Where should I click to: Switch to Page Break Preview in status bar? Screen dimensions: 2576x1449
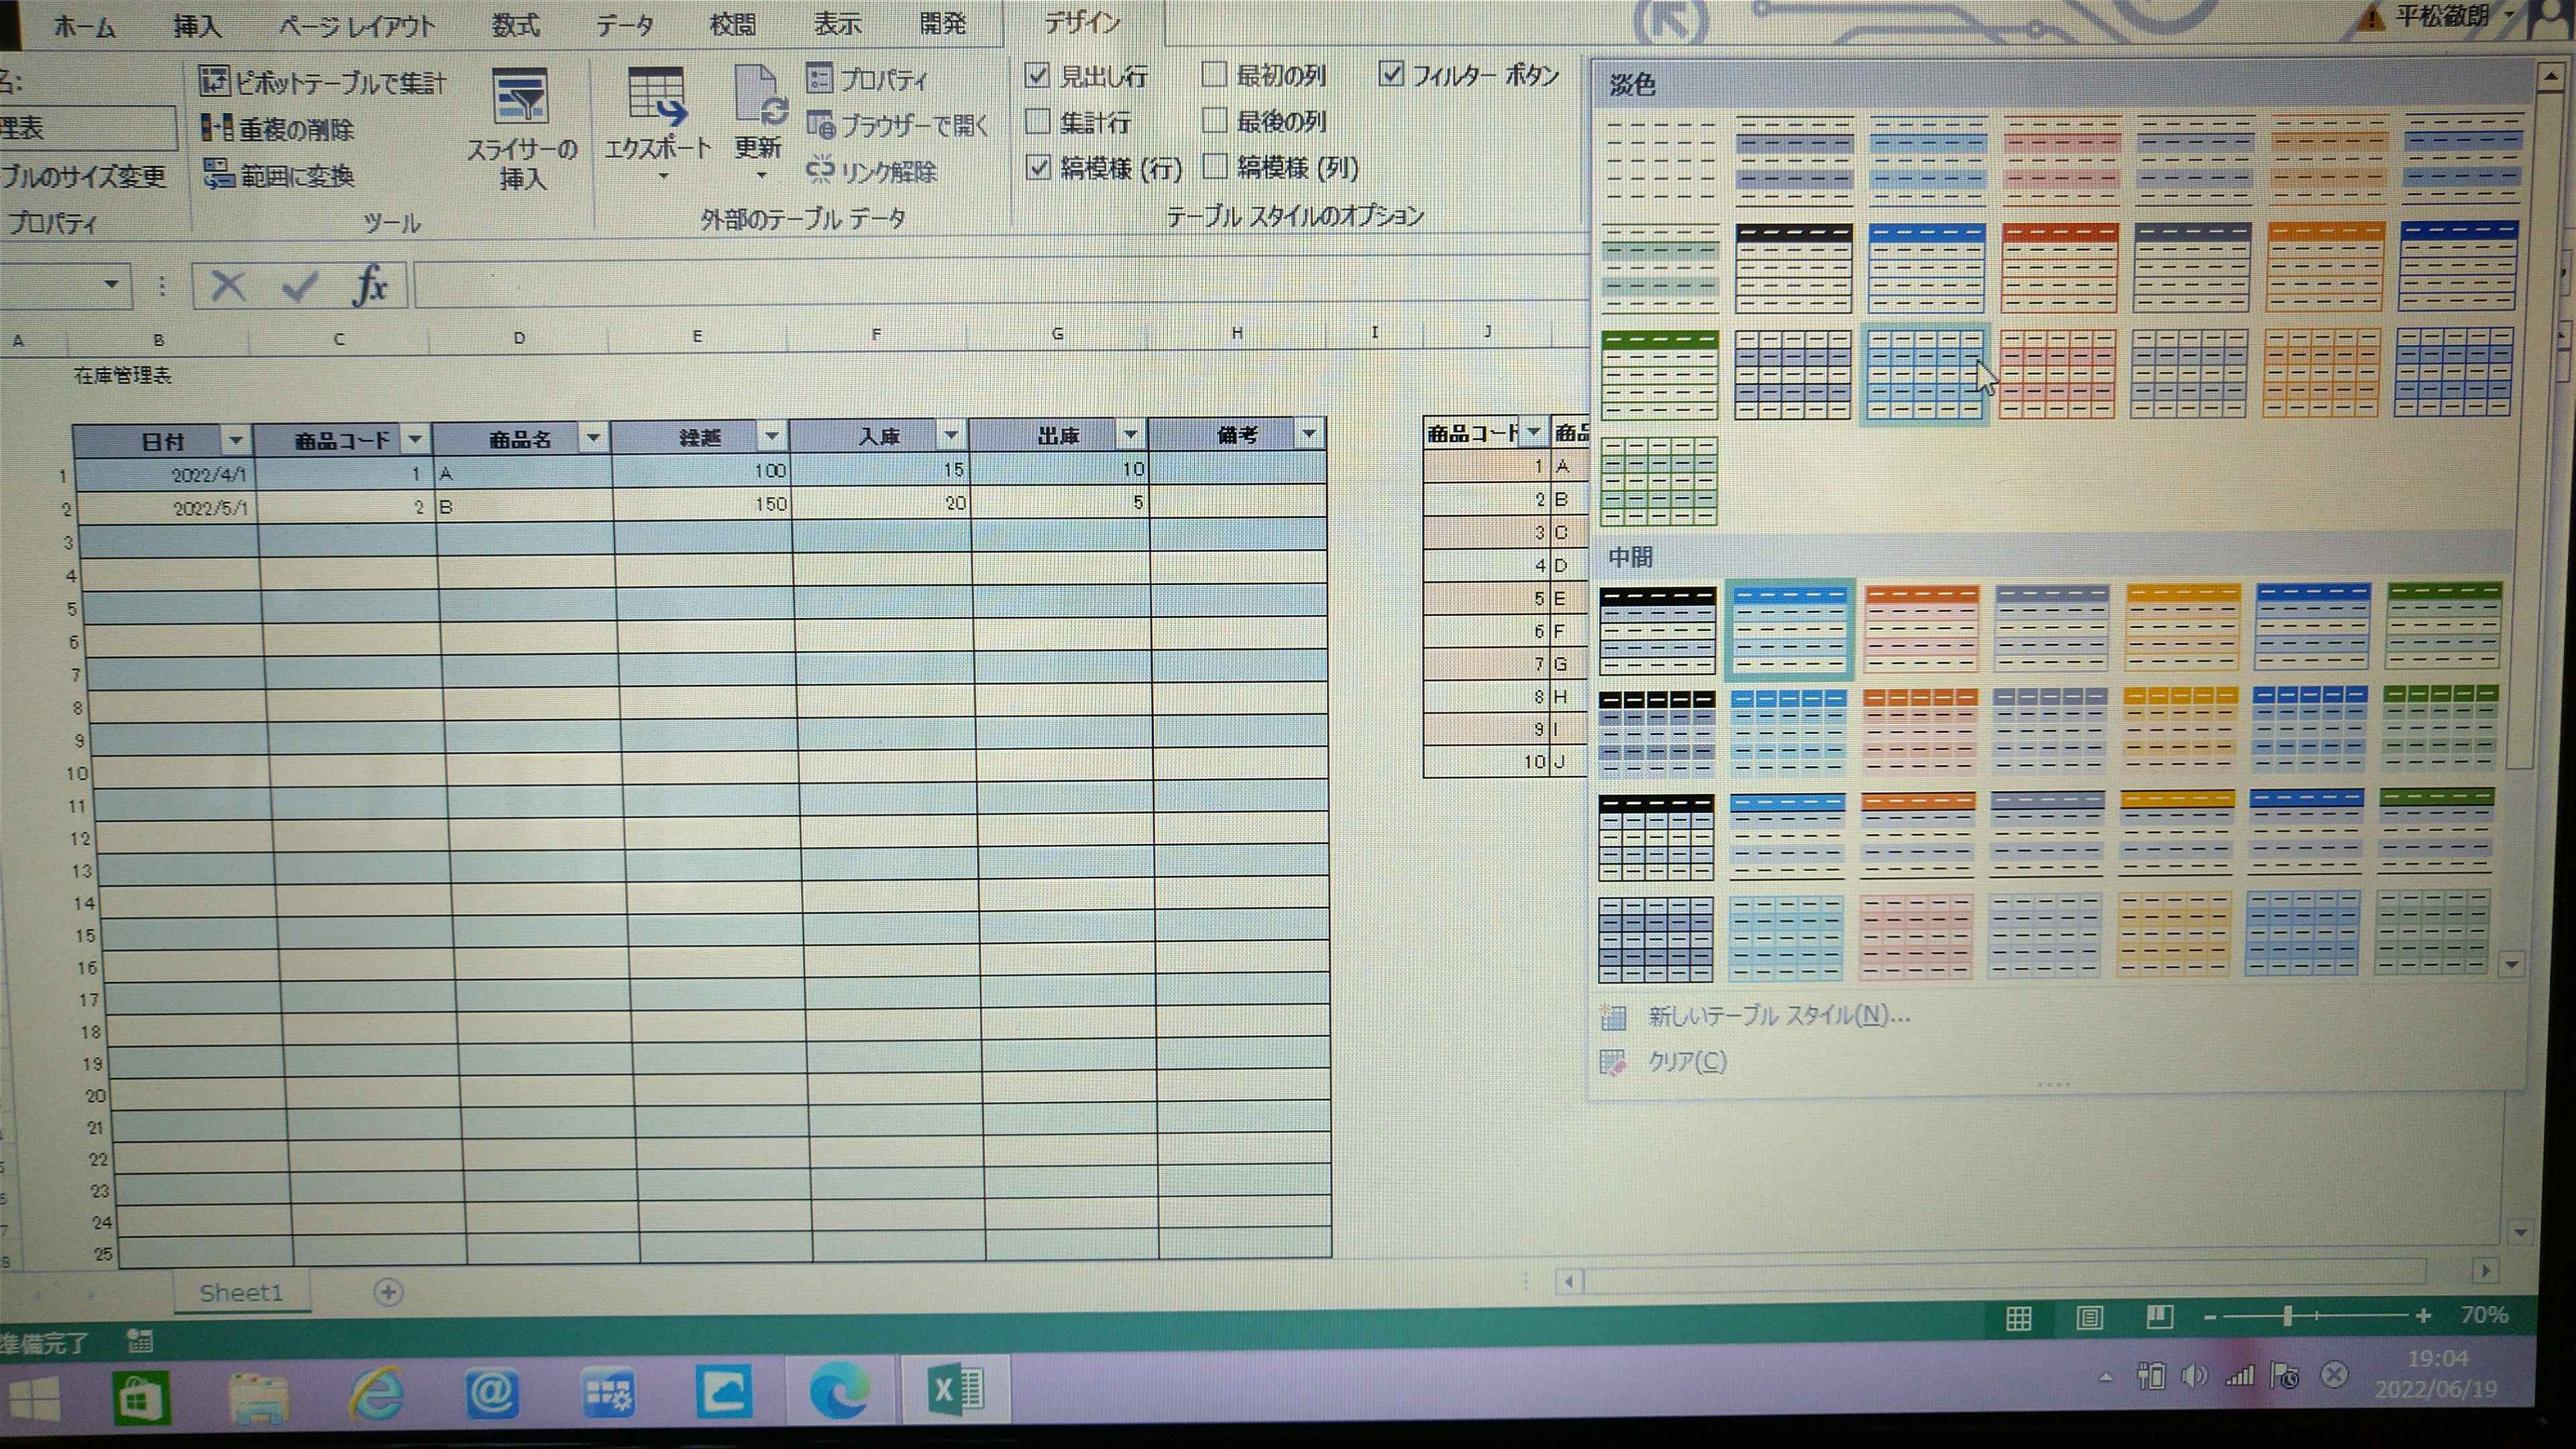pyautogui.click(x=2159, y=1317)
